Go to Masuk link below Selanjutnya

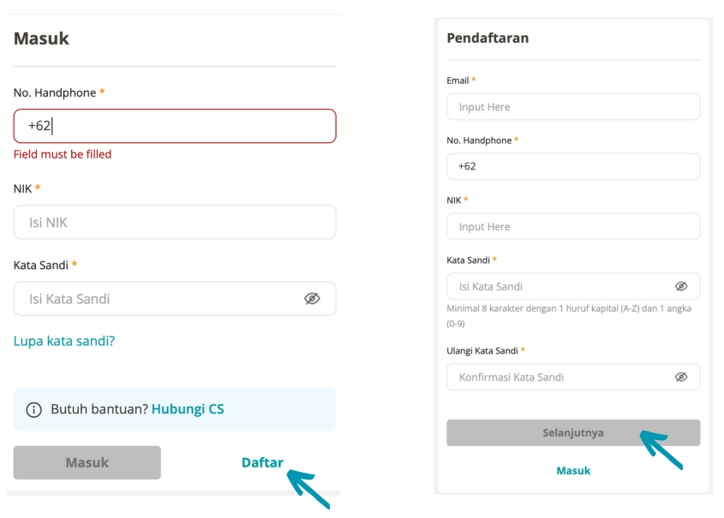click(573, 471)
